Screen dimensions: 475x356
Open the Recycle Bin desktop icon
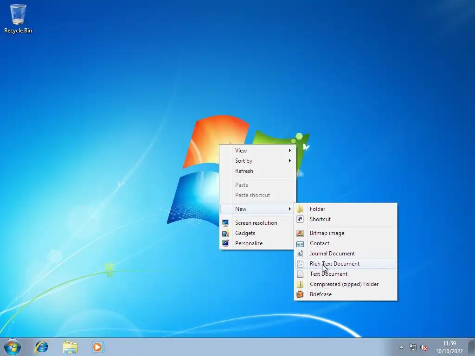pos(18,18)
